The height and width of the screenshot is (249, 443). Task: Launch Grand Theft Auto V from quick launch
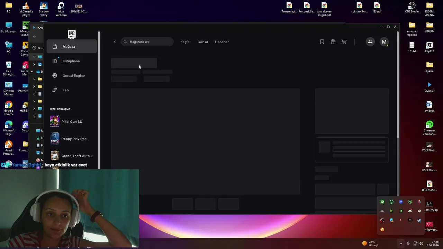pyautogui.click(x=72, y=156)
